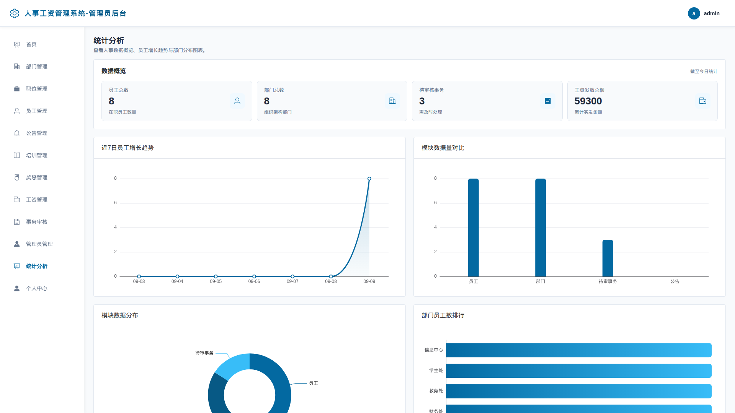Click the 奖惩管理 medal icon
Screen dimensions: 735x413
coord(17,177)
